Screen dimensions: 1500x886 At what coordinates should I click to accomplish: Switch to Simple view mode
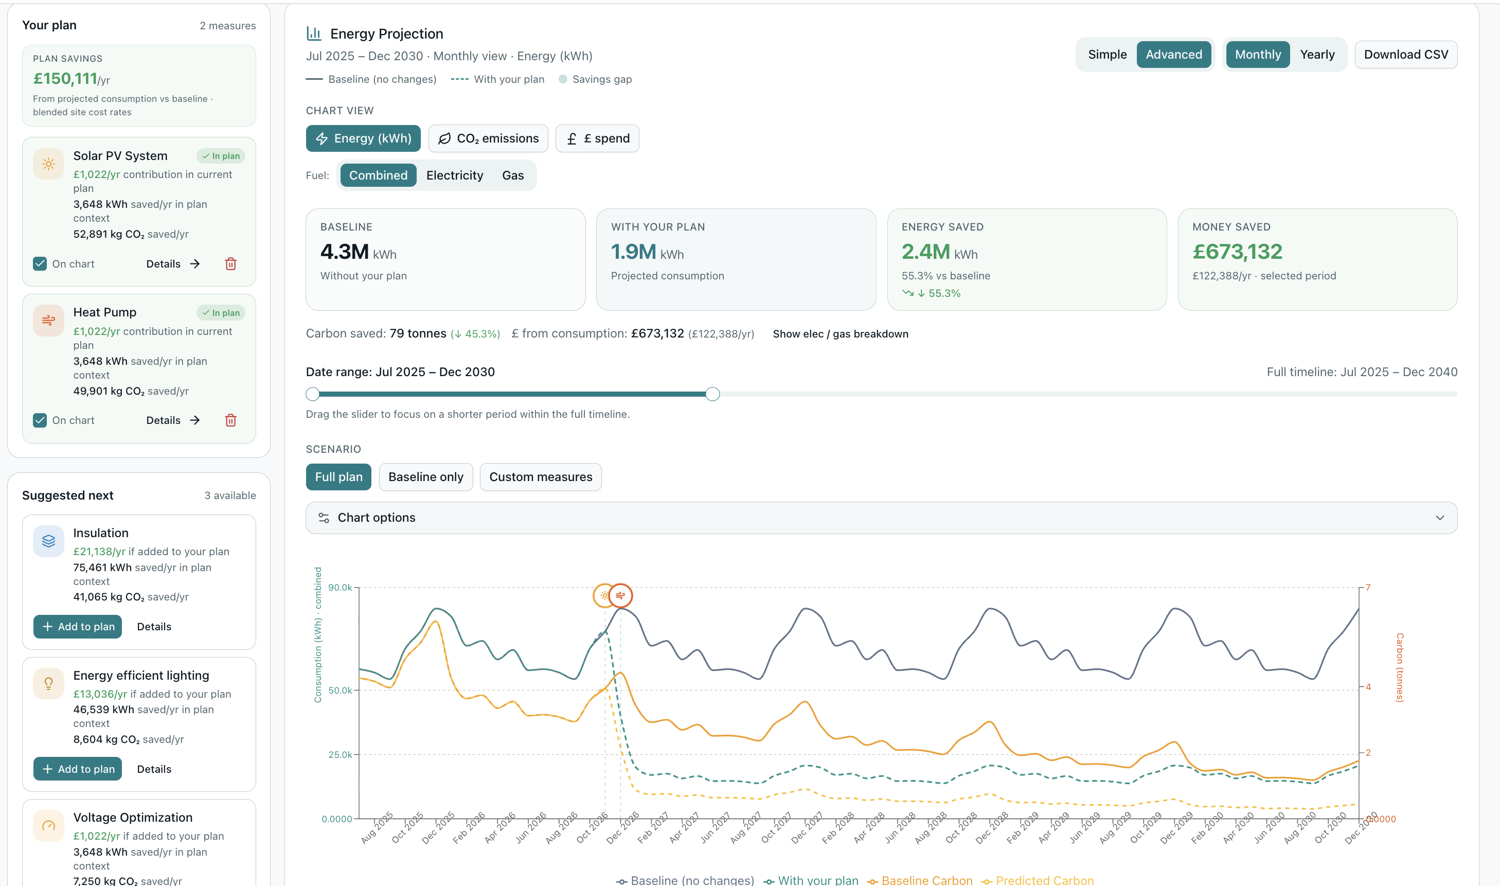pos(1107,55)
